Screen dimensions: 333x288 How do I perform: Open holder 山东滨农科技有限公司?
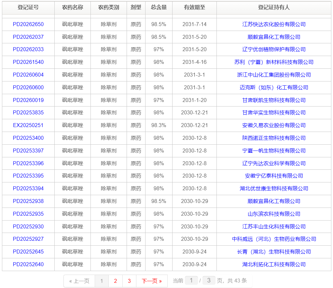pos(274,214)
